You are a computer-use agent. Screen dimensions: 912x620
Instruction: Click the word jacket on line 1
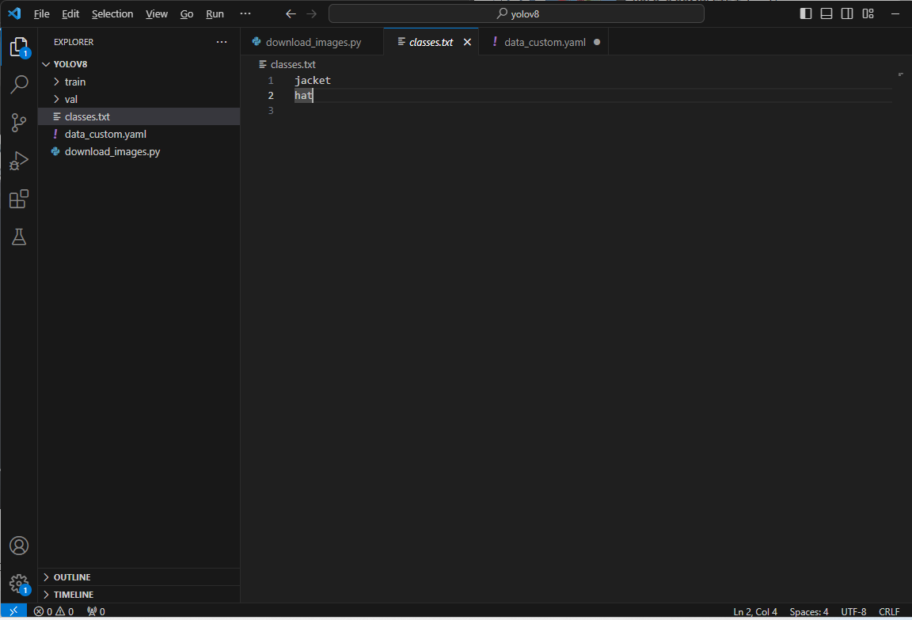click(313, 80)
